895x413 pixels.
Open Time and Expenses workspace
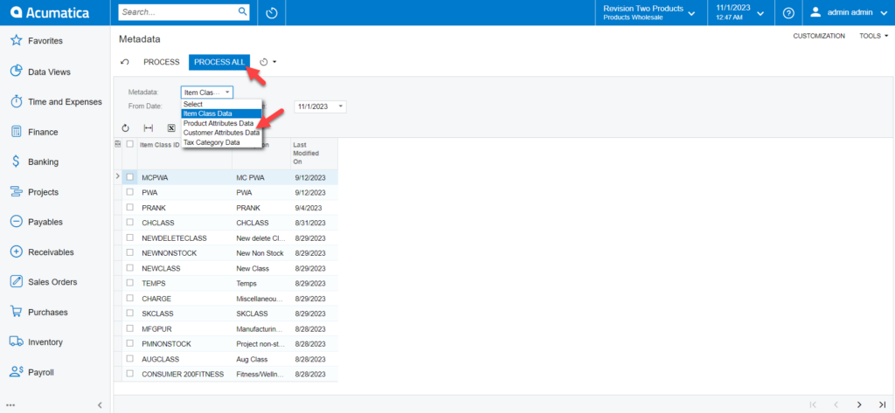point(56,101)
